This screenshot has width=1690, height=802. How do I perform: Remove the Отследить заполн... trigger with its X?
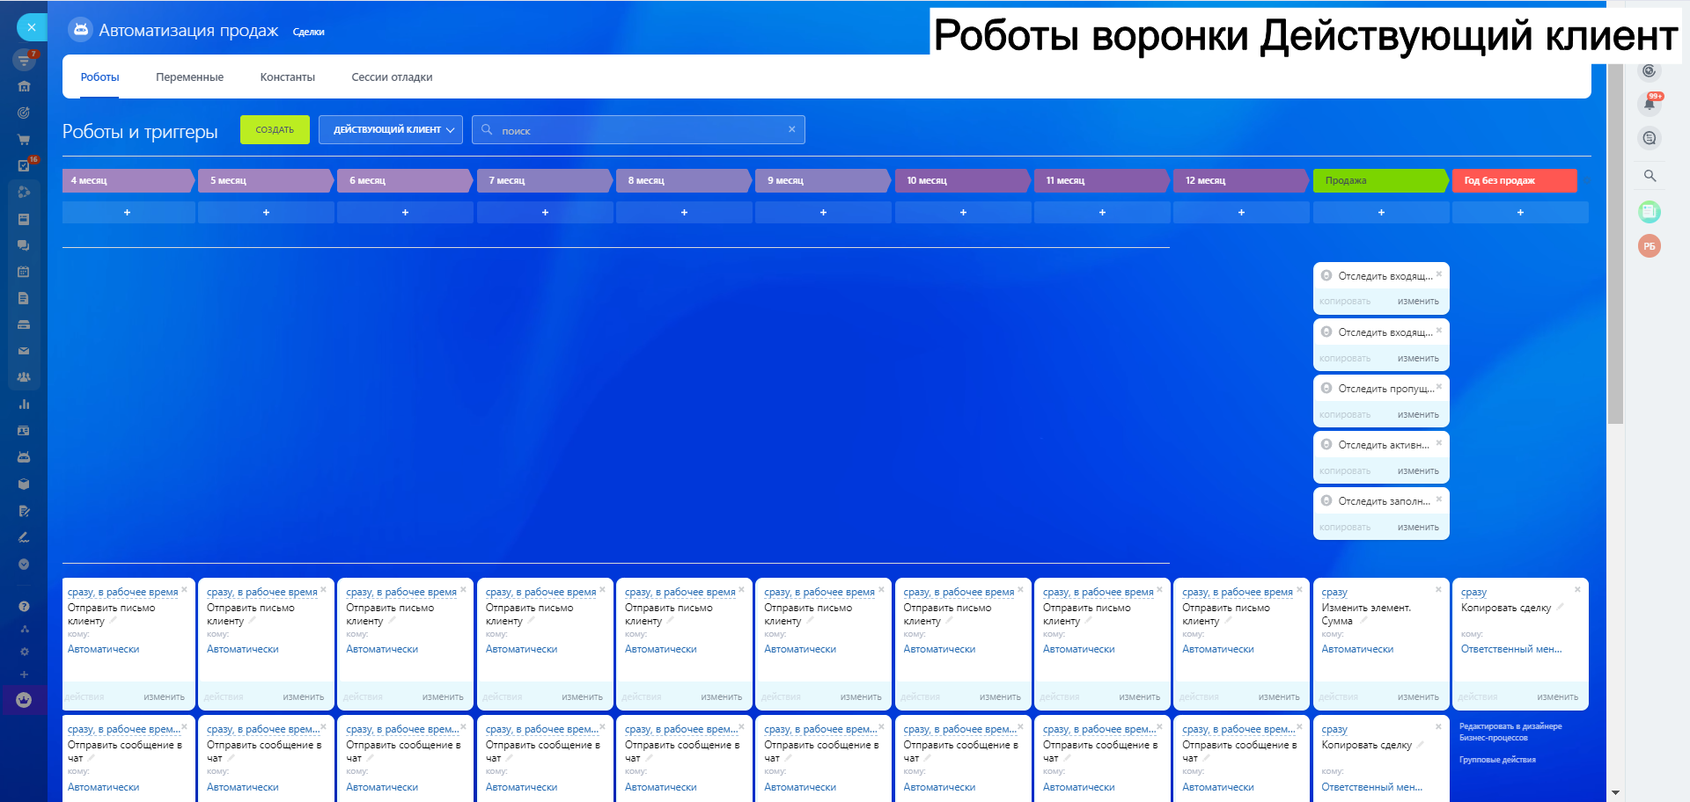click(1439, 499)
